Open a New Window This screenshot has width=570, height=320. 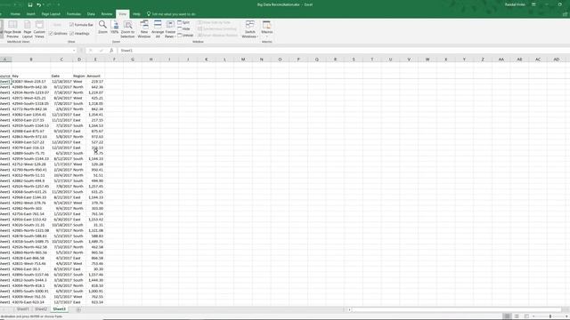tap(144, 29)
